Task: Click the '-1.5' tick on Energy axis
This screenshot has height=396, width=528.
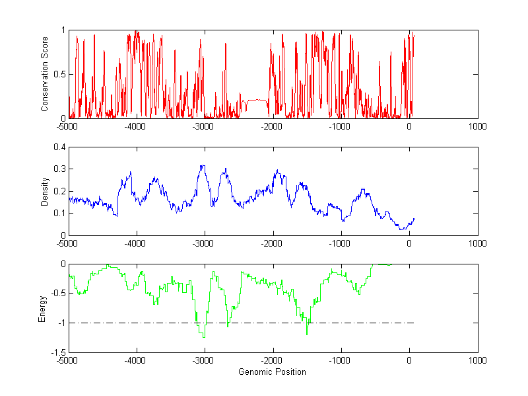Action: (57, 352)
